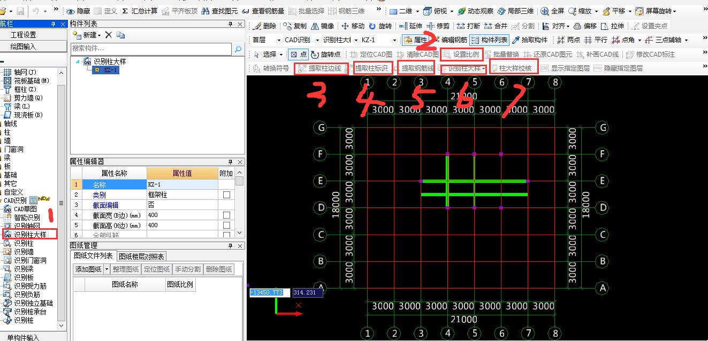Open the 添加图纸 dropdown arrow

tap(106, 269)
